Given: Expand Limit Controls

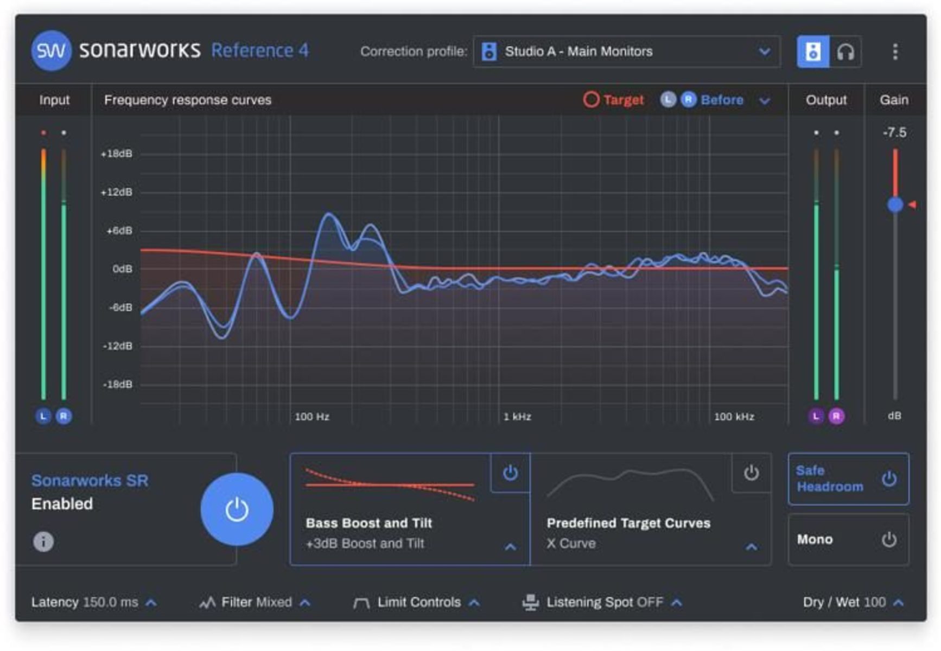Looking at the screenshot, I should tap(474, 603).
